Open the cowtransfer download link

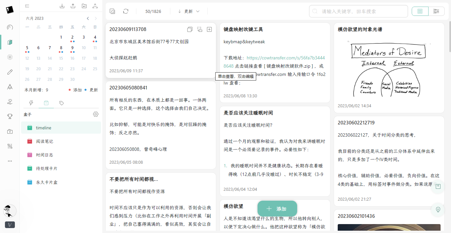point(286,58)
